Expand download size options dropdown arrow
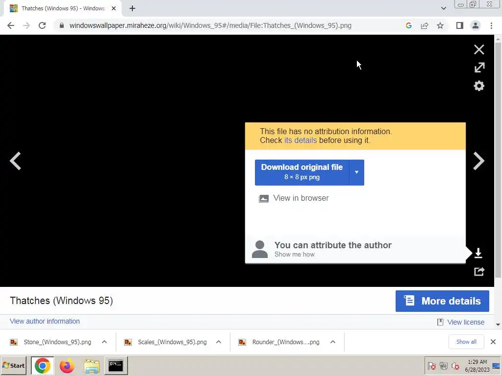The width and height of the screenshot is (502, 376). 357,172
